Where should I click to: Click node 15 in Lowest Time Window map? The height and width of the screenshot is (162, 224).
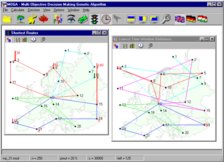[205, 111]
